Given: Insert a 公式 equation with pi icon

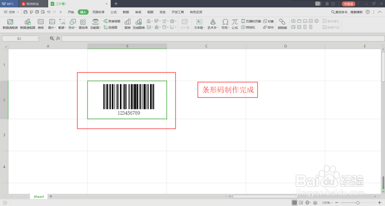Looking at the screenshot, I should [x=235, y=24].
